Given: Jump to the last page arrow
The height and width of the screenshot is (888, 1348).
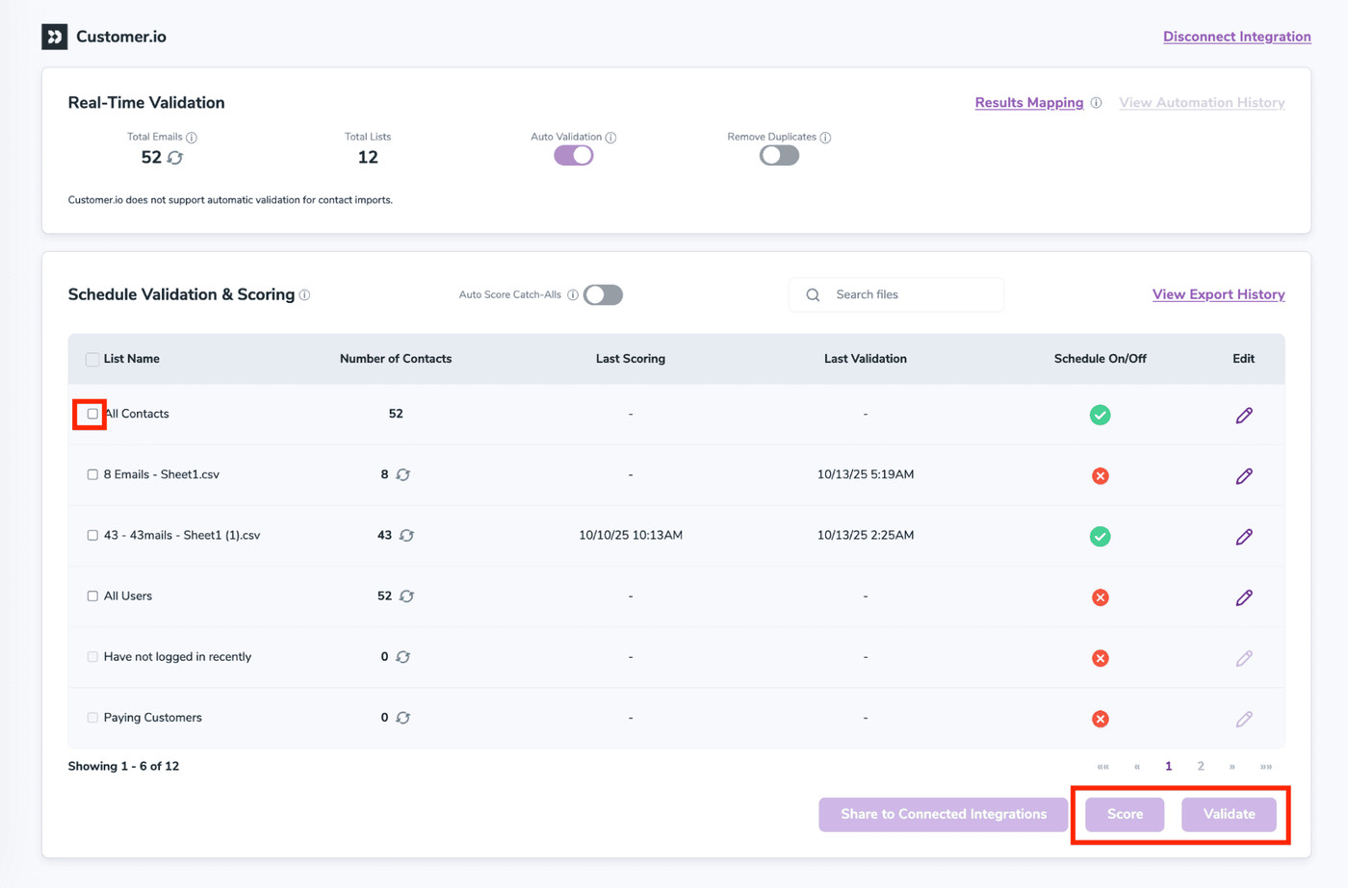Looking at the screenshot, I should 1265,767.
